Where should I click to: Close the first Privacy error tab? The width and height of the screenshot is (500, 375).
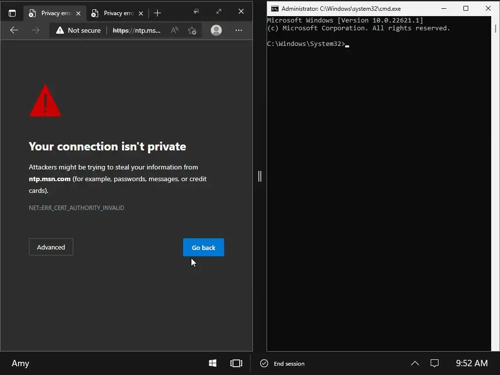click(x=79, y=13)
